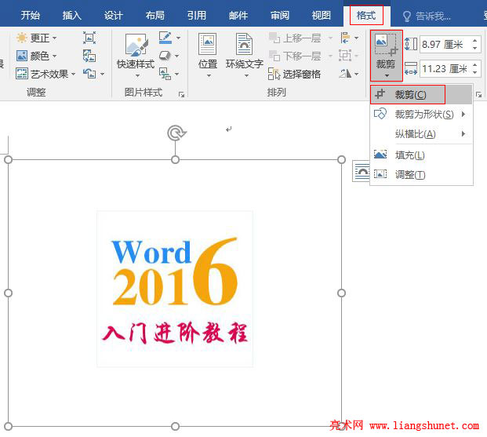487x437 pixels.
Task: Open the 位置 position menu
Action: (x=208, y=56)
